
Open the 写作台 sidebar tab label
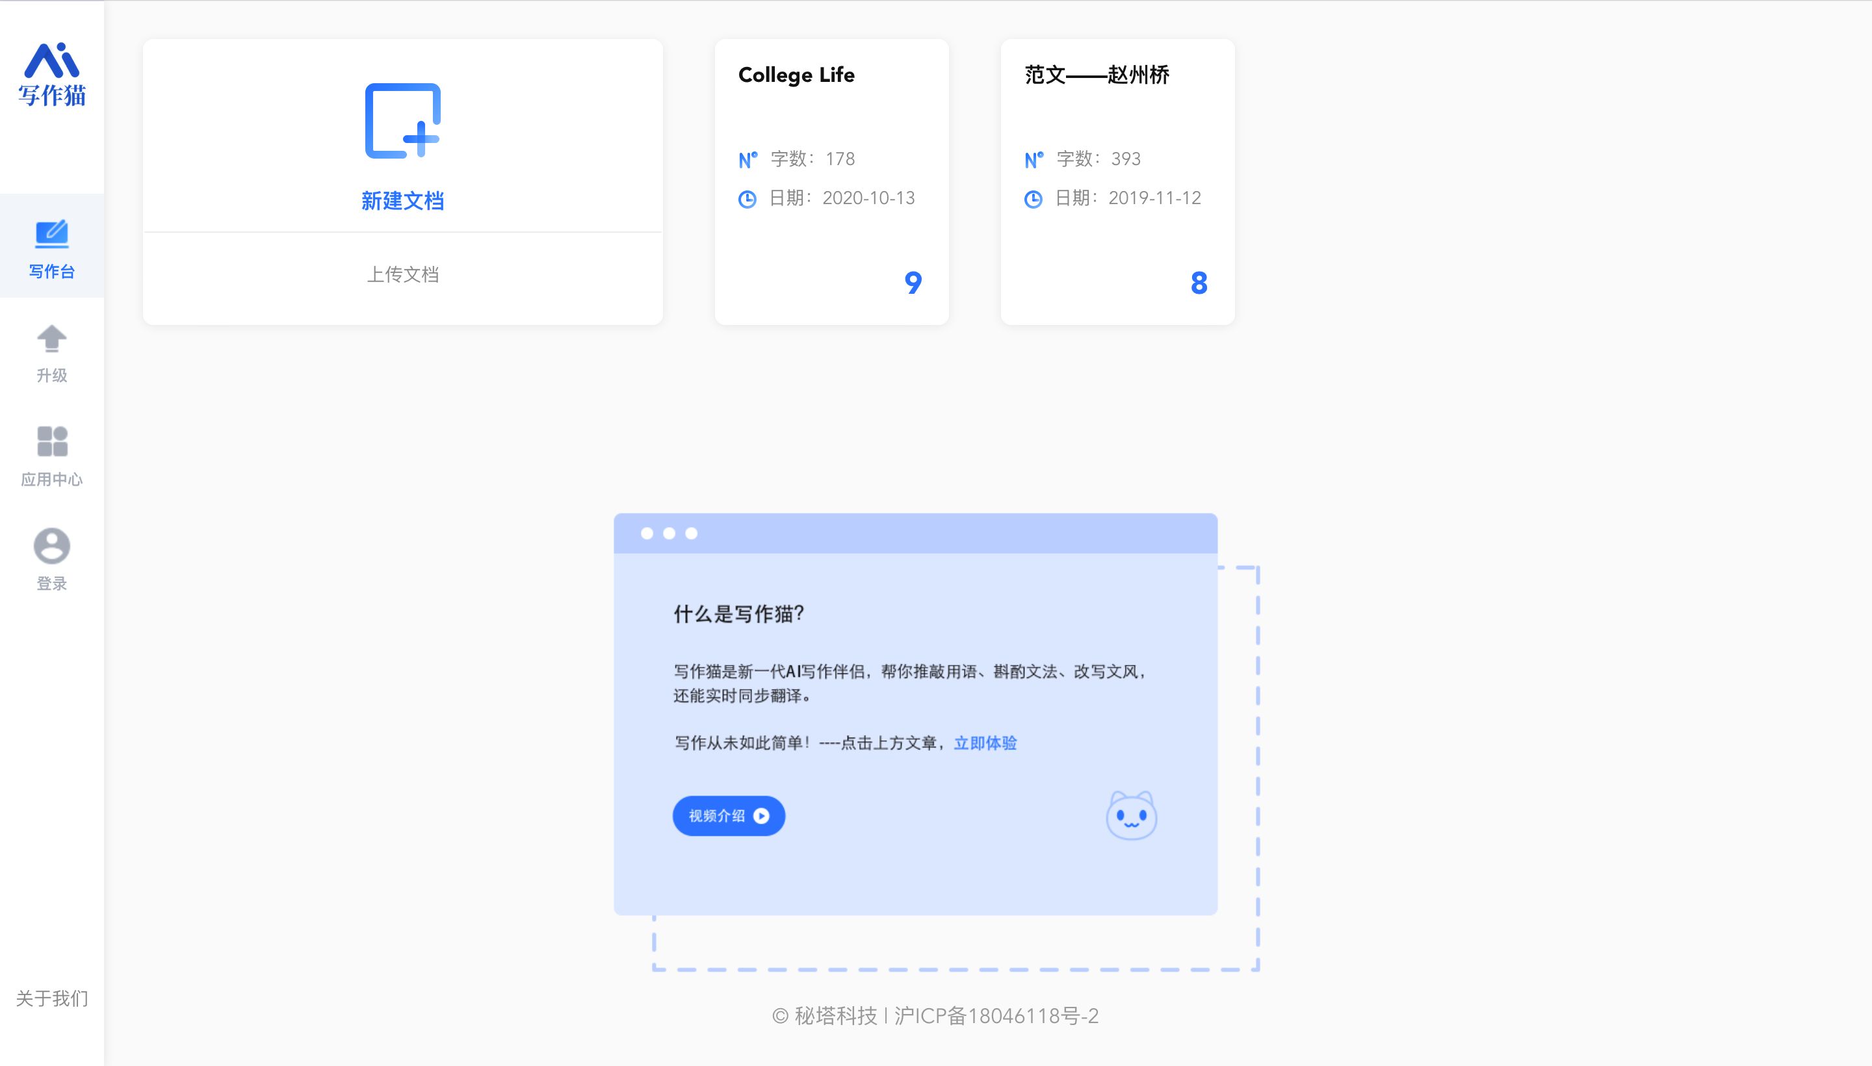click(51, 272)
